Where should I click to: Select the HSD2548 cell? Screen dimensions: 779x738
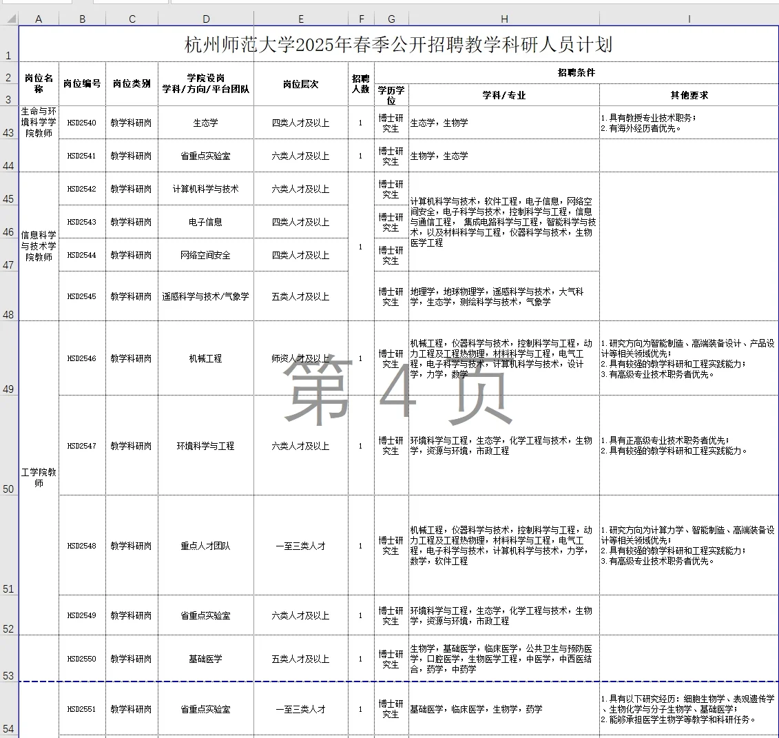pyautogui.click(x=83, y=545)
